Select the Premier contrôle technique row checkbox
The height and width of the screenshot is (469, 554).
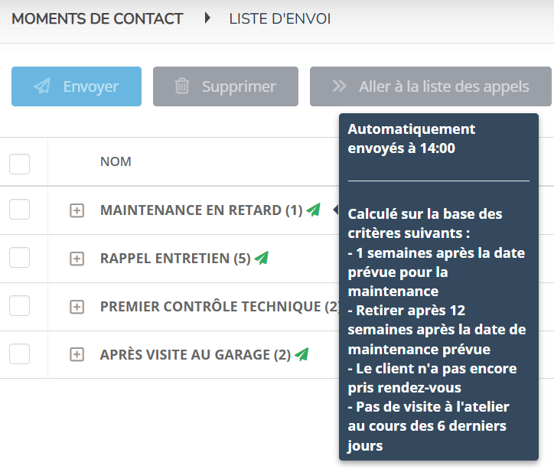(x=19, y=305)
